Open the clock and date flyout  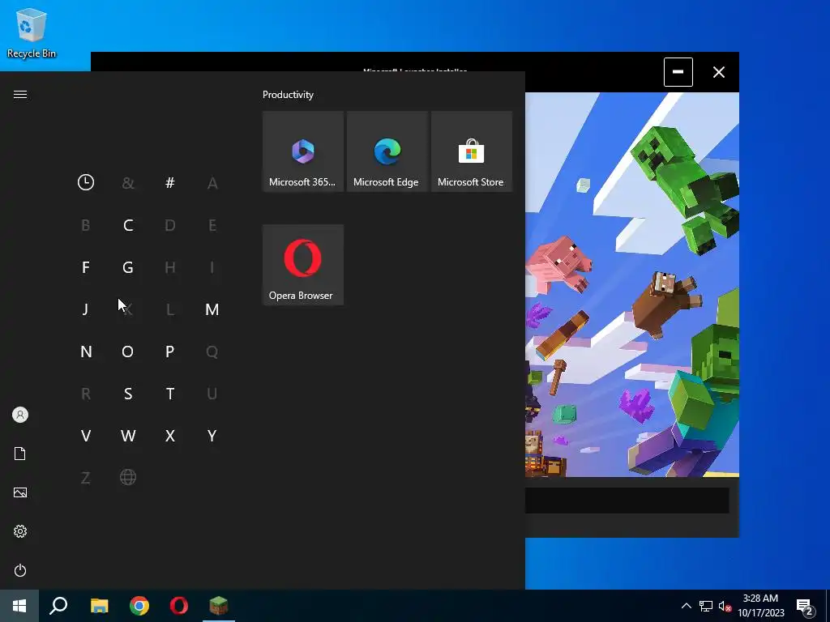click(760, 606)
